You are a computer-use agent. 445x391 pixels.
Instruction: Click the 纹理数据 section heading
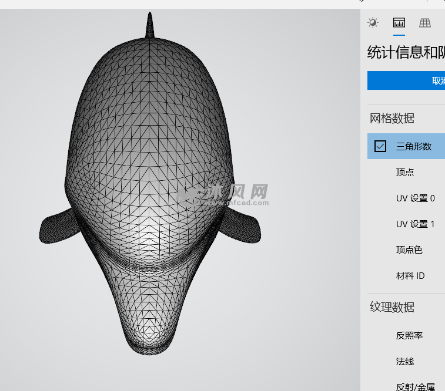pos(392,307)
